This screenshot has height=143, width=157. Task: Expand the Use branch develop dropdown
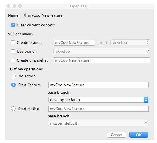click(x=102, y=51)
